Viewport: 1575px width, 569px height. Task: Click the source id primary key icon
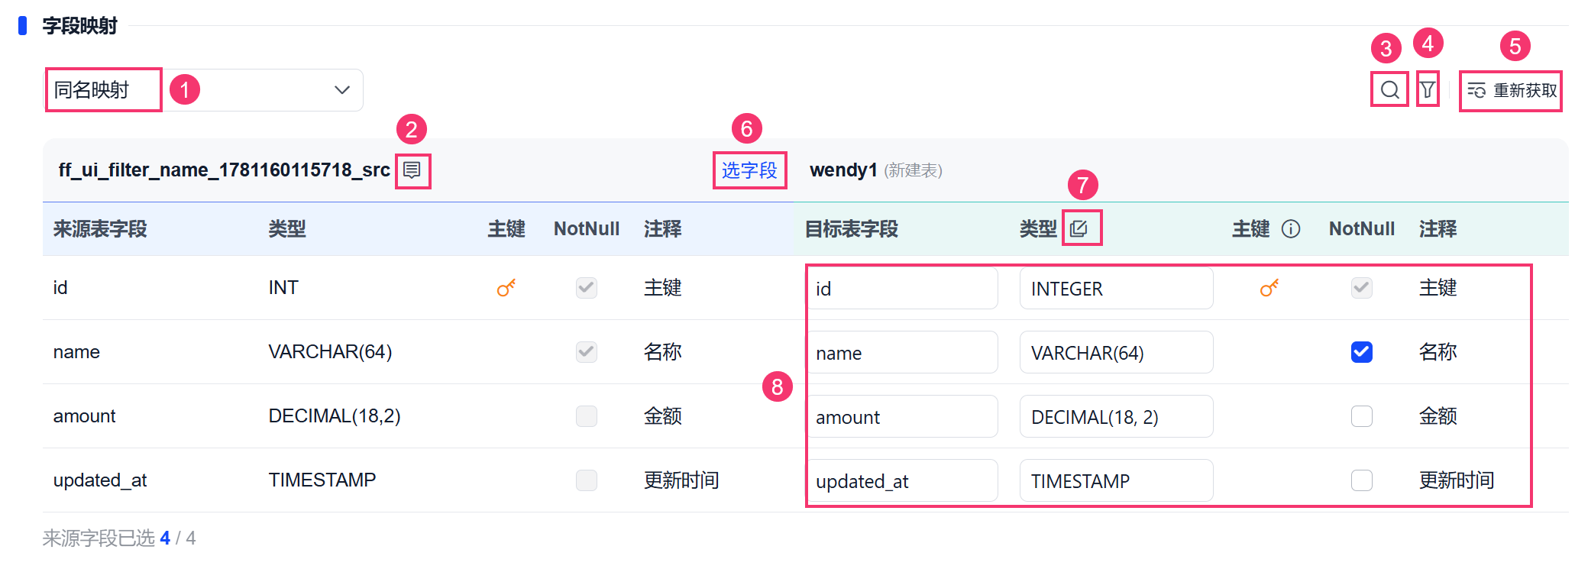(506, 288)
